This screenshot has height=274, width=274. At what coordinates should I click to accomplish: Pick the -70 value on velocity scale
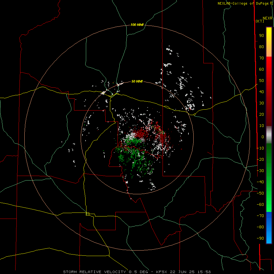coord(260,216)
